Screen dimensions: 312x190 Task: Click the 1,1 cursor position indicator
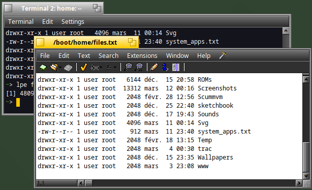tap(57, 183)
